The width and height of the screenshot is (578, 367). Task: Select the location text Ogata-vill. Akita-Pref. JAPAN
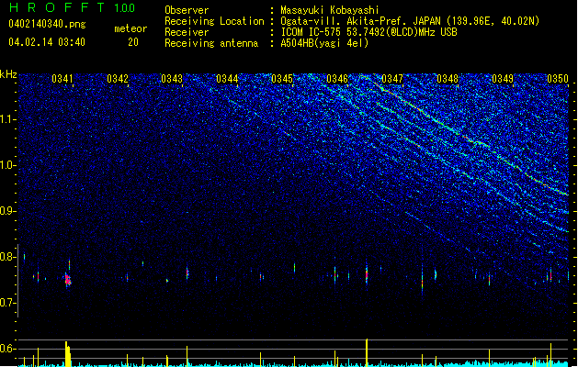coord(360,21)
